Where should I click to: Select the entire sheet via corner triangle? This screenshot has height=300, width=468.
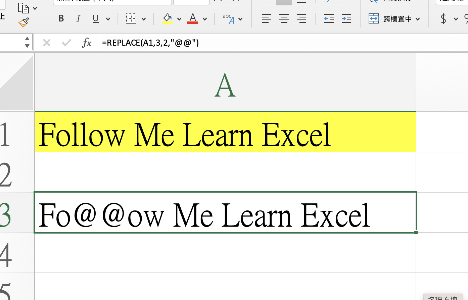[x=17, y=82]
